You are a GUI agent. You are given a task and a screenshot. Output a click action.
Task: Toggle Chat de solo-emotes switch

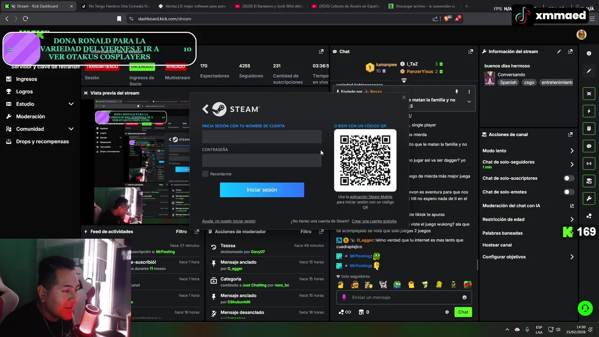point(569,192)
